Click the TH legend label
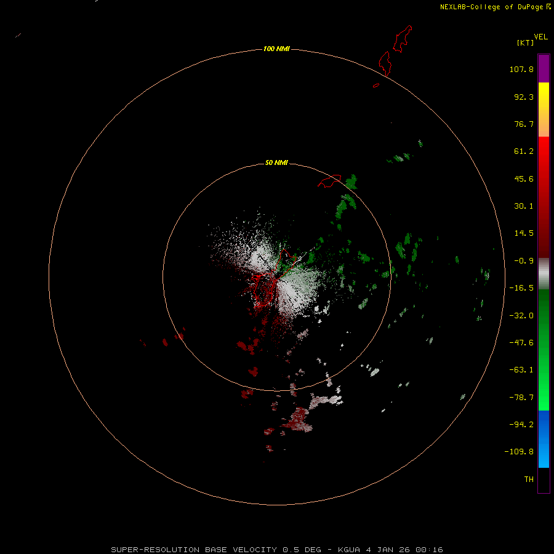 [x=529, y=479]
